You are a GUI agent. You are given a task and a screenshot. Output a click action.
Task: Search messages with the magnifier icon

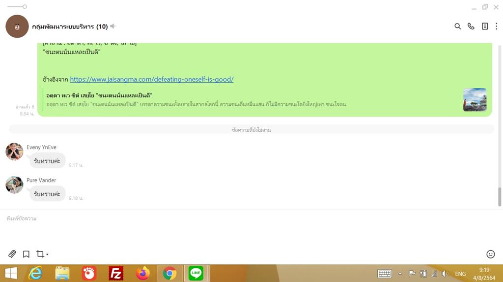457,26
